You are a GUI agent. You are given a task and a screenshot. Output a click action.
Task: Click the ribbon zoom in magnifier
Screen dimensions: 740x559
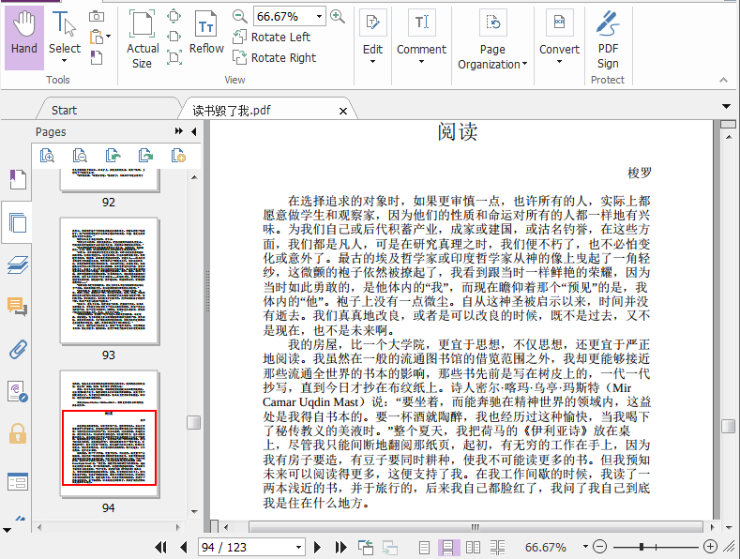tap(337, 17)
